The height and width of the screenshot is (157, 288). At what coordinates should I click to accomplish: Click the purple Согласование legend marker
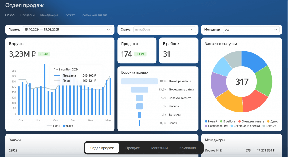coord(206,126)
